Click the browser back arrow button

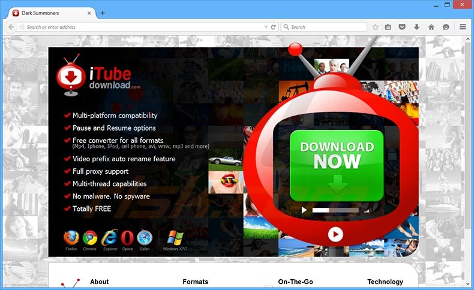[x=11, y=27]
